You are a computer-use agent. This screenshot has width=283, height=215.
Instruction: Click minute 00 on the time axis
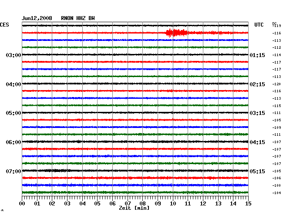pyautogui.click(x=22, y=204)
